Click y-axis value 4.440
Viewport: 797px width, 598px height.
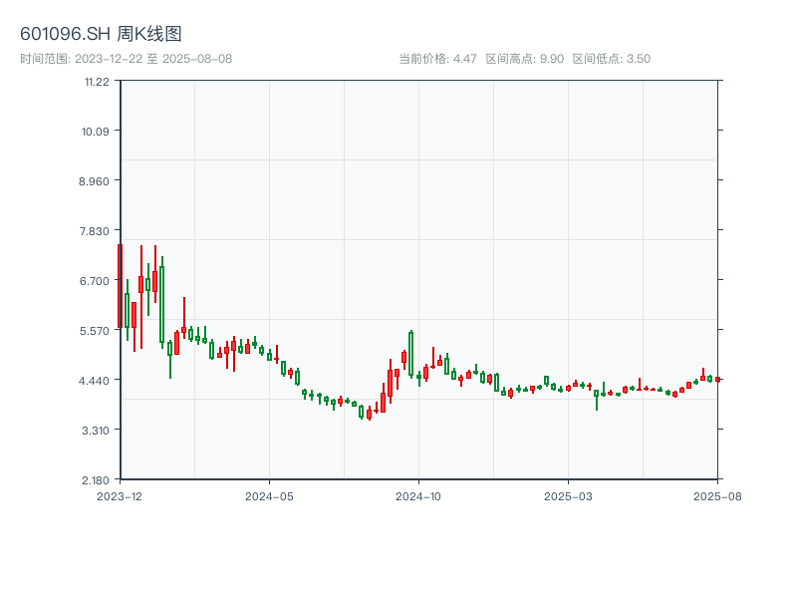point(94,381)
